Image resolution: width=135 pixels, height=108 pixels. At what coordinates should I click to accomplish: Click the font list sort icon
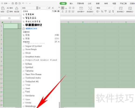coord(56,42)
